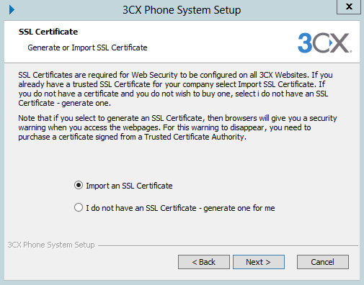The image size is (364, 285).
Task: Click the bold 'SSL Certificate' heading
Action: click(48, 32)
